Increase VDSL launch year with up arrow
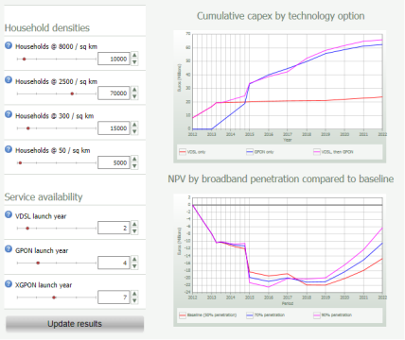The height and width of the screenshot is (340, 405). pyautogui.click(x=134, y=224)
